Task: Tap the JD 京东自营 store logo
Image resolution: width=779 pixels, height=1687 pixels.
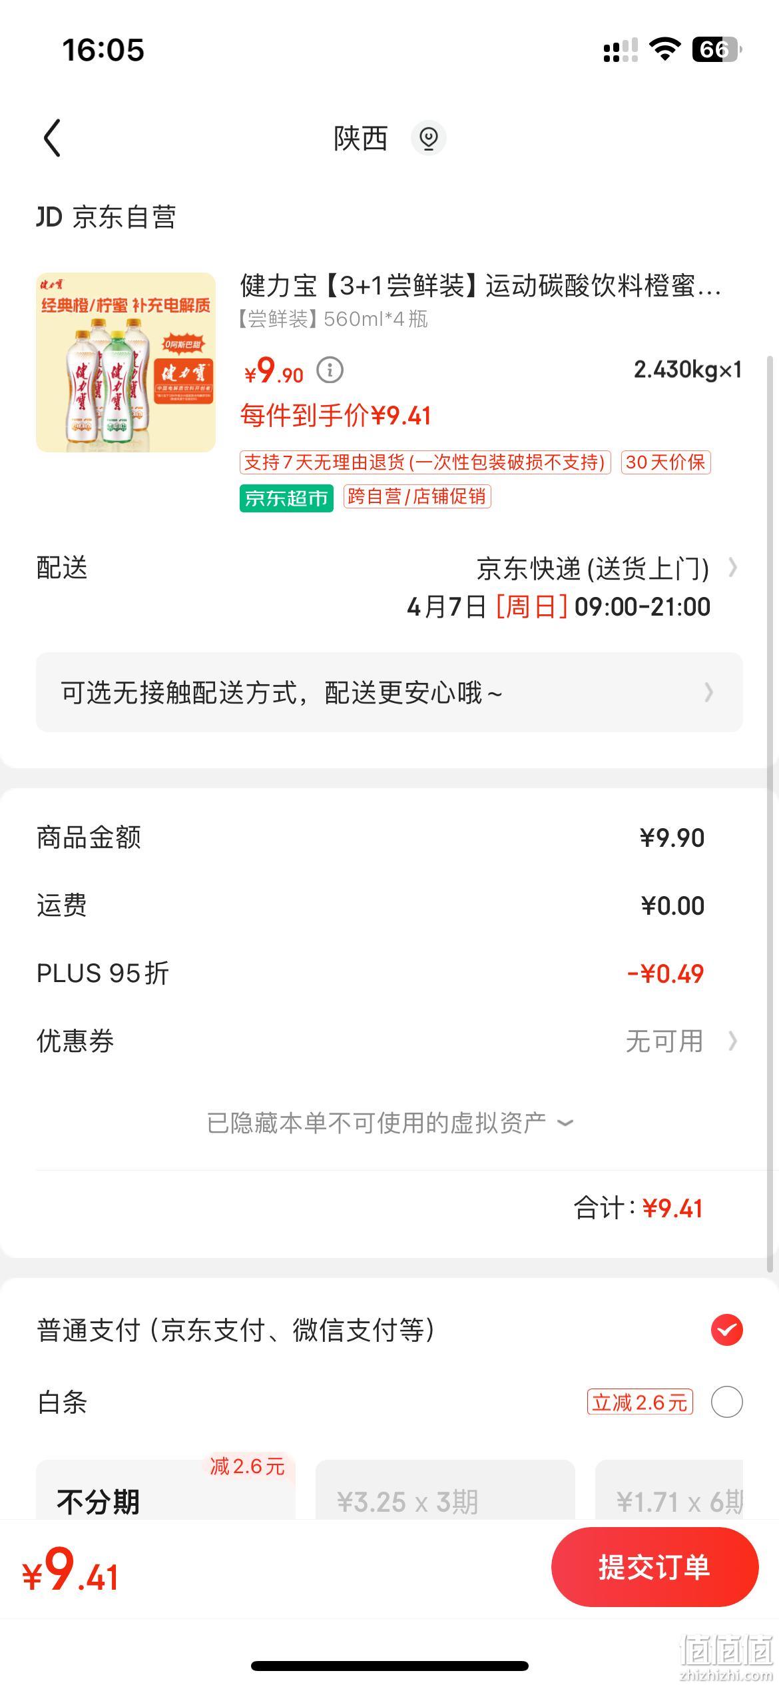Action: click(106, 217)
